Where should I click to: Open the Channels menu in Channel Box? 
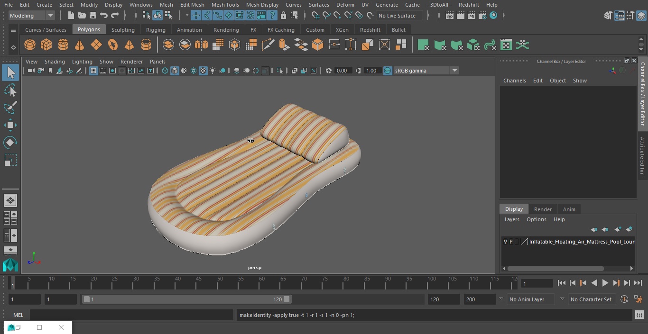point(515,81)
